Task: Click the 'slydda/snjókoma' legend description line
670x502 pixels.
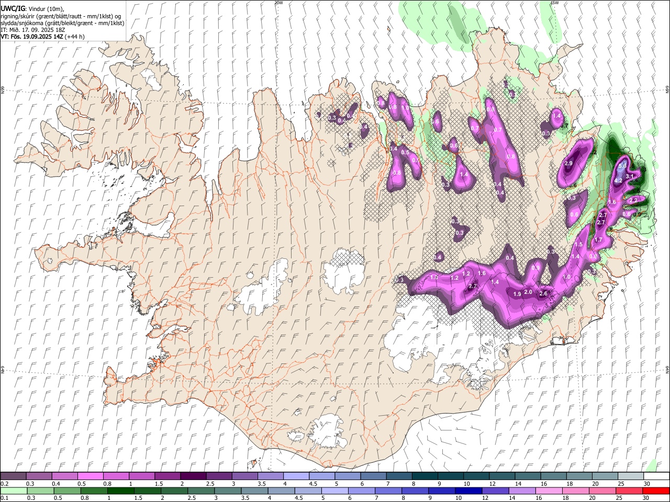Action: (x=62, y=23)
